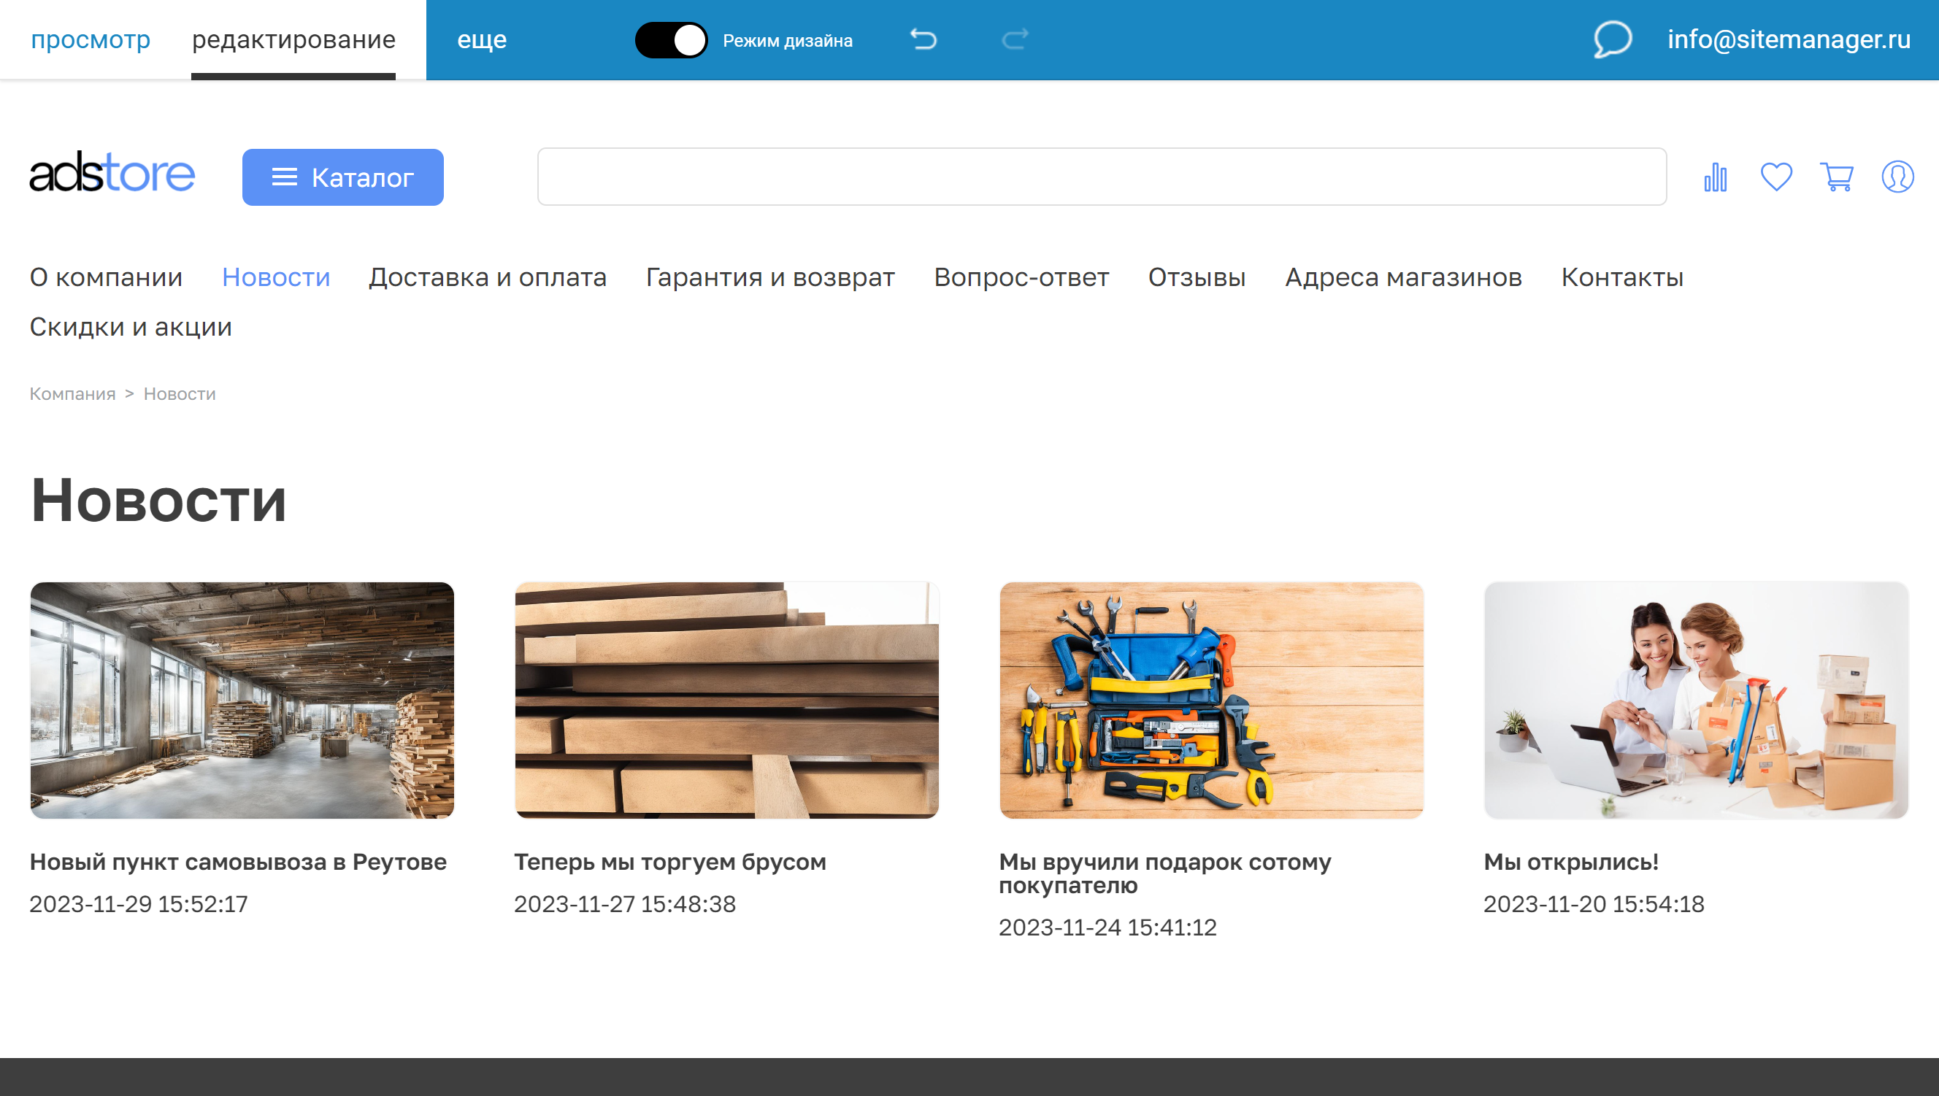This screenshot has width=1939, height=1096.
Task: Toggle the Режим дизайна switch
Action: (x=671, y=40)
